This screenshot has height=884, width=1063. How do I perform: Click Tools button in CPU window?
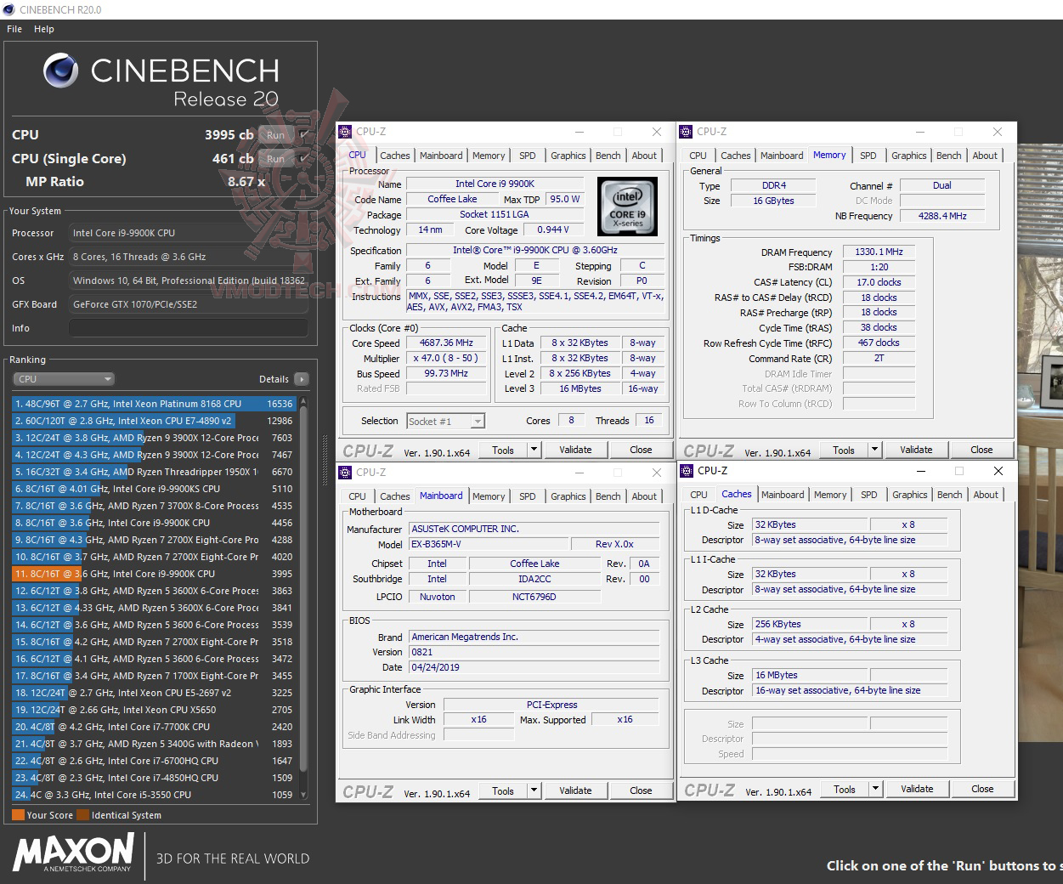click(503, 450)
